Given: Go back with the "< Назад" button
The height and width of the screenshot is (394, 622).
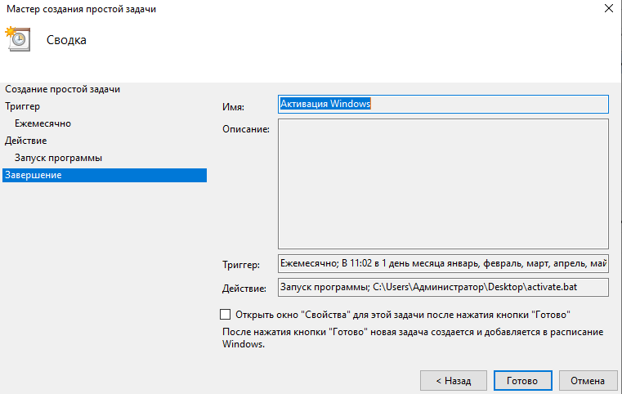Looking at the screenshot, I should point(454,380).
